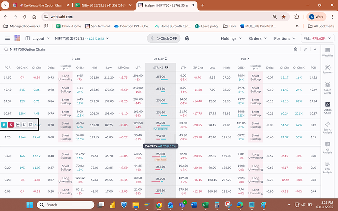Toggle the 1-Click OFF switch
Screen dimensions: 338x211
coord(164,38)
